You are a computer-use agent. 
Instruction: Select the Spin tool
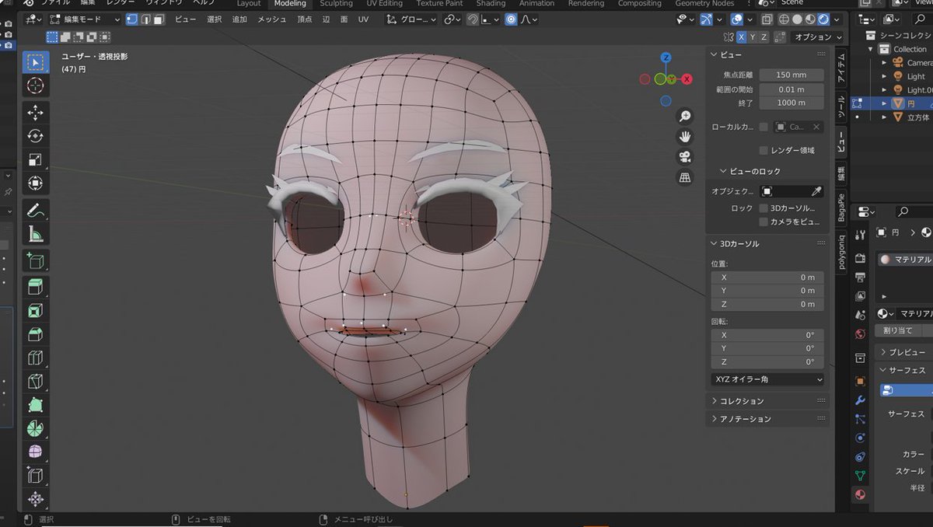pos(36,428)
